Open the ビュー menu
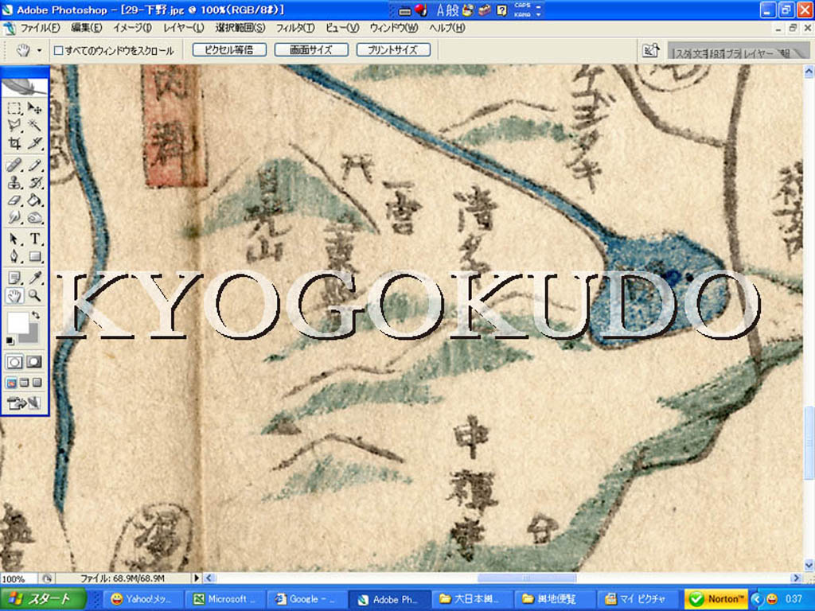Viewport: 815px width, 611px height. 342,28
